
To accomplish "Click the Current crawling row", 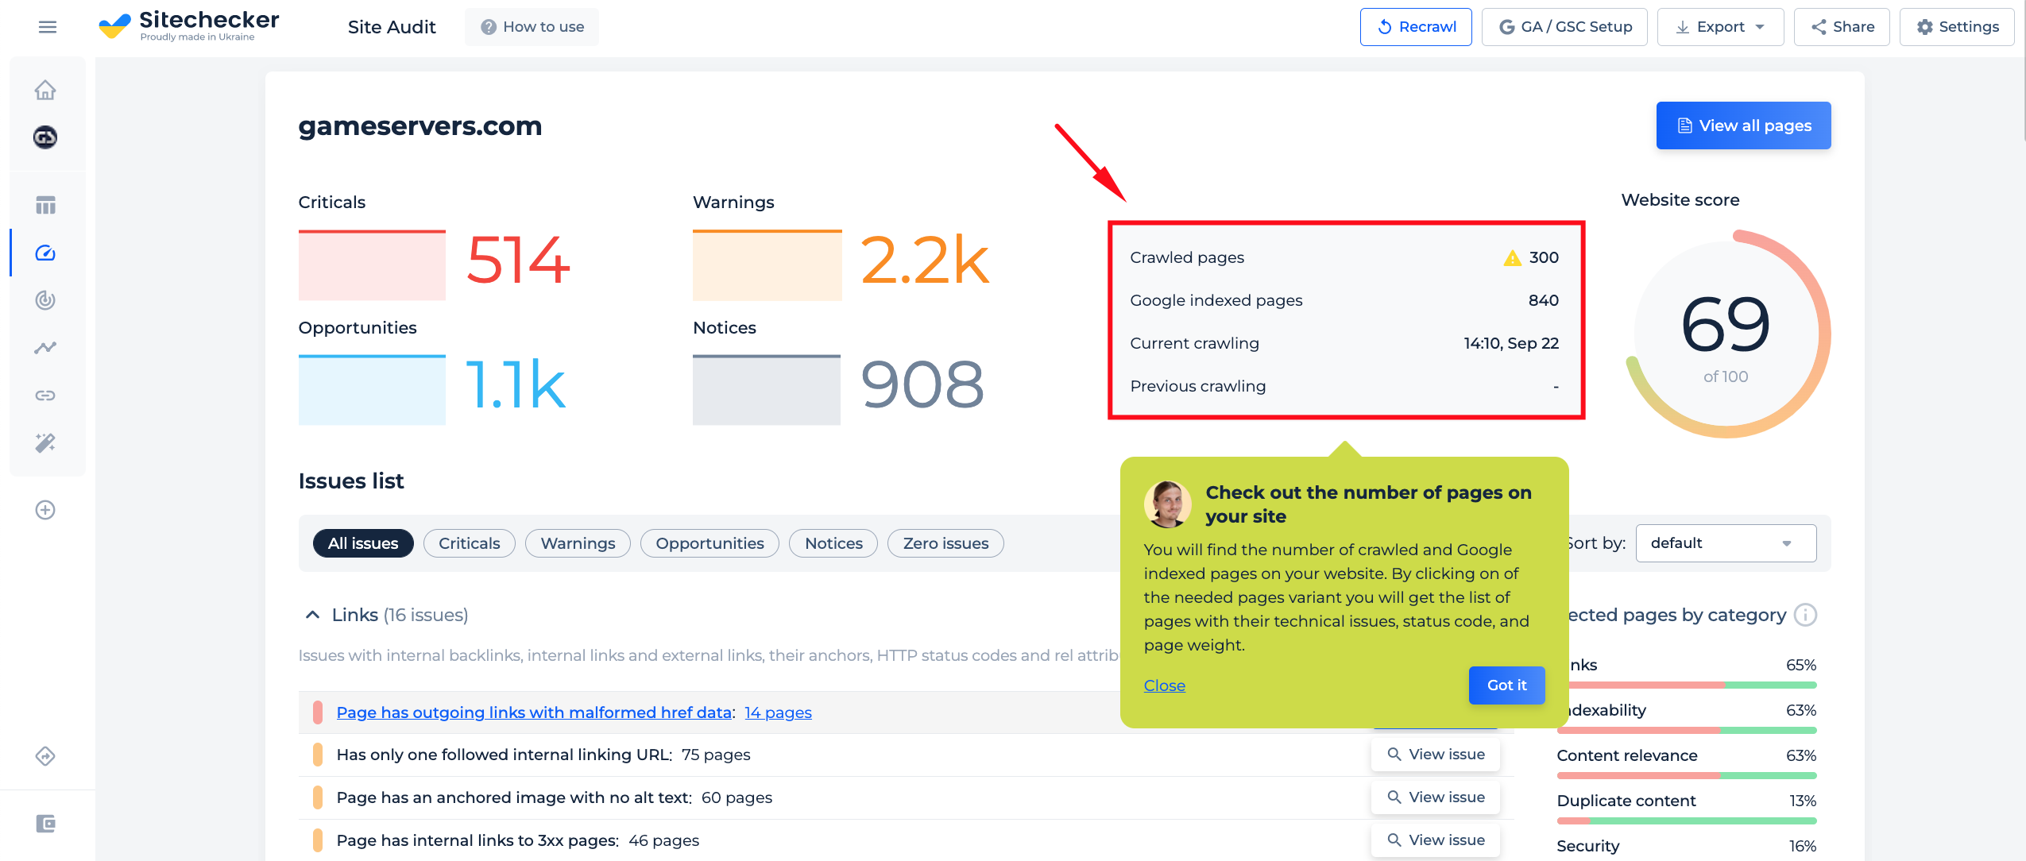I will 1344,343.
